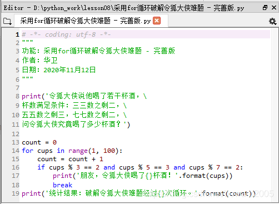Click the 问令狐大侠究竟喝了多少杯酒 line

[x=76, y=124]
